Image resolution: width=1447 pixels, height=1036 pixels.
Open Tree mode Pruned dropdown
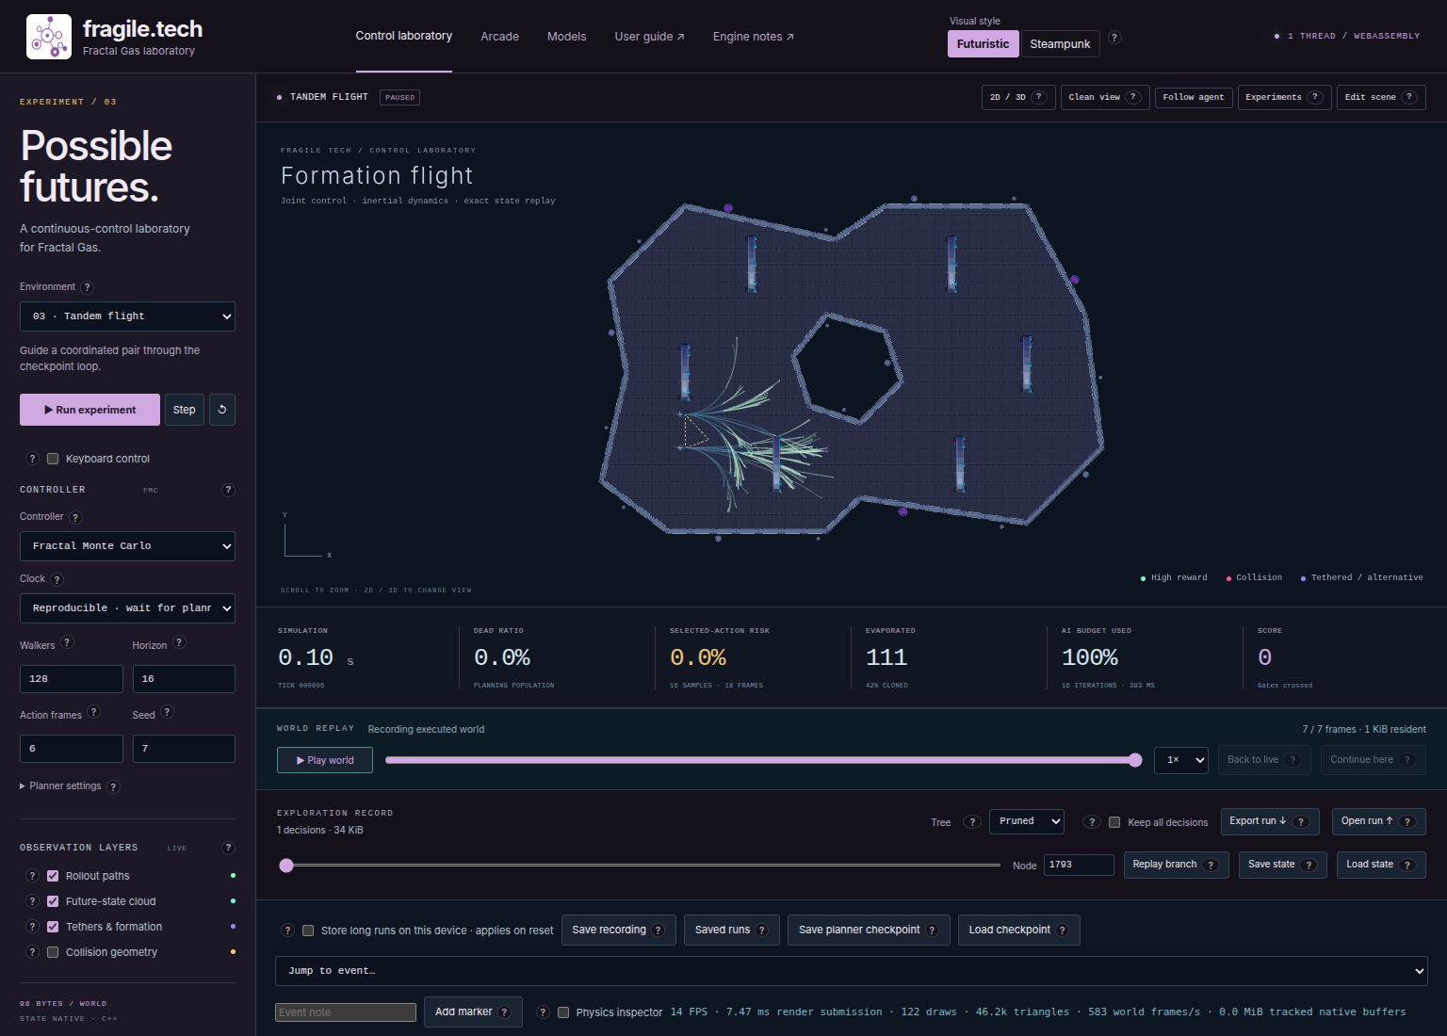click(1027, 821)
